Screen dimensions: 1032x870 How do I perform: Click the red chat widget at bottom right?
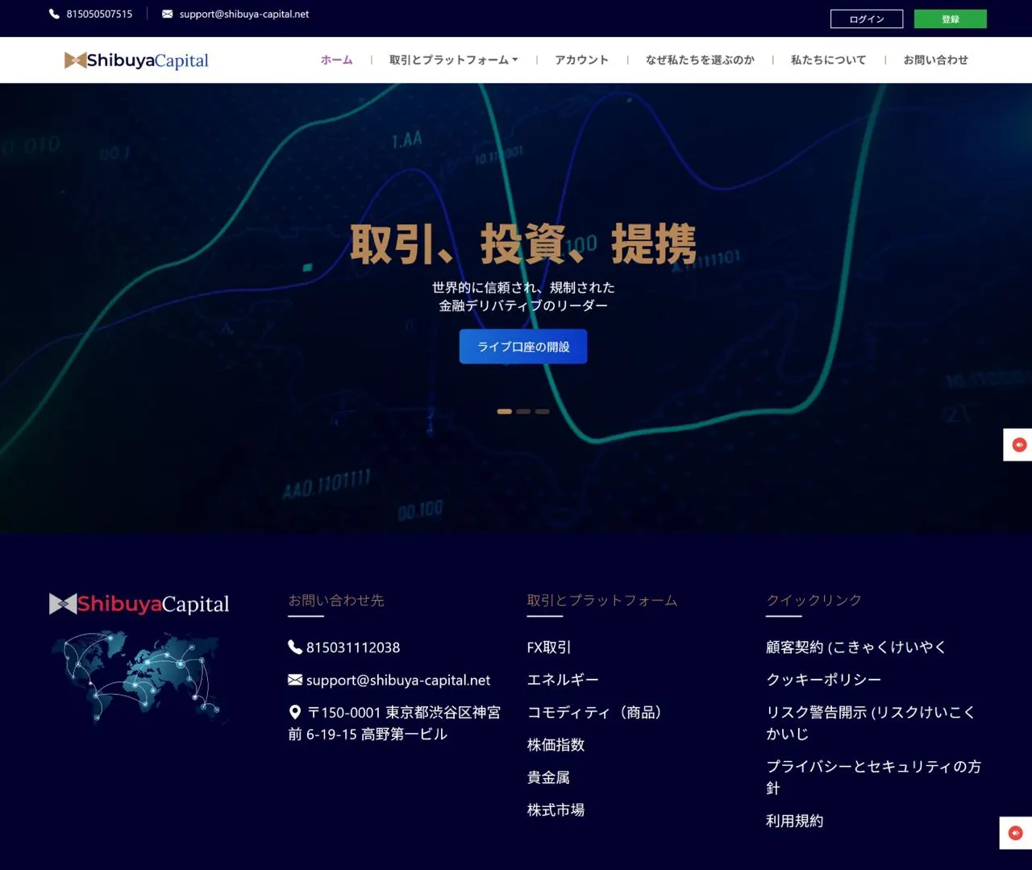pyautogui.click(x=1016, y=833)
